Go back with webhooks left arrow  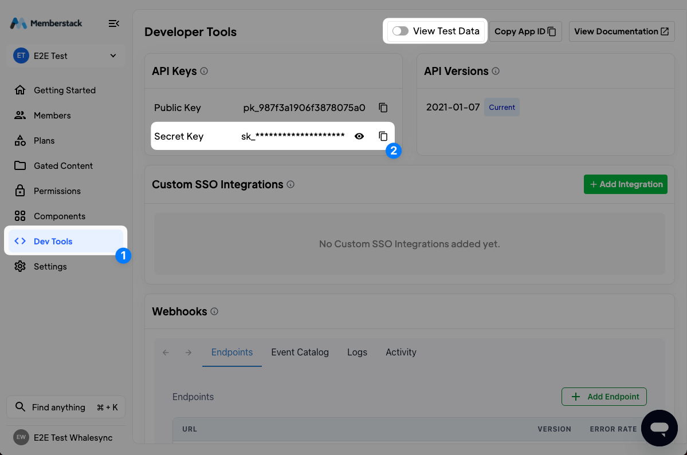[166, 353]
